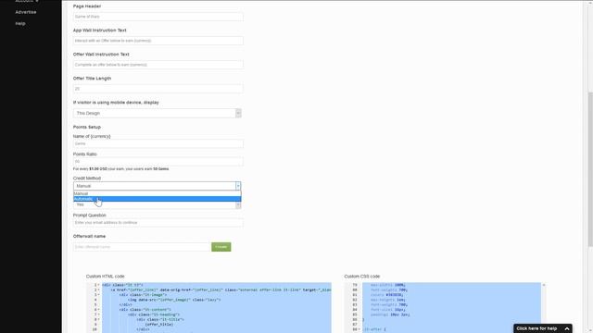Click the Prompt Question input field
The width and height of the screenshot is (593, 333).
click(158, 223)
